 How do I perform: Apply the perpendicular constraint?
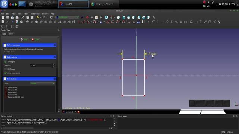(x=172, y=22)
